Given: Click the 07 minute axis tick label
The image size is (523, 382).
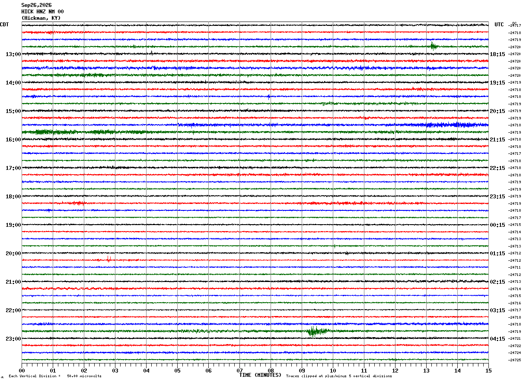Looking at the screenshot, I should [239, 370].
